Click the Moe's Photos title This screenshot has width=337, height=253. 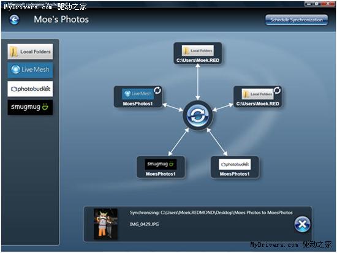pos(61,20)
